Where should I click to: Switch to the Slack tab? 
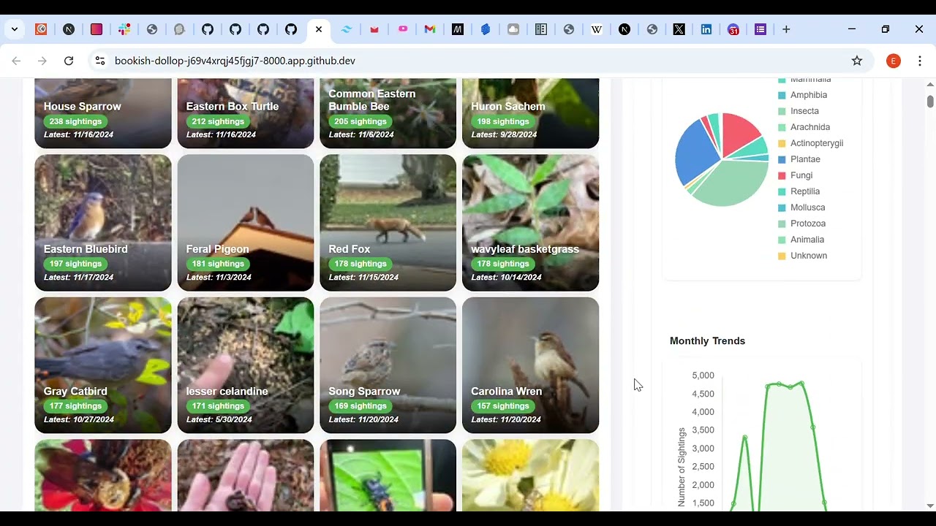coord(124,29)
